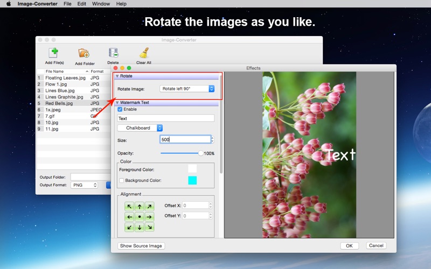
Task: Click the Size stepper arrows
Action: coord(212,139)
